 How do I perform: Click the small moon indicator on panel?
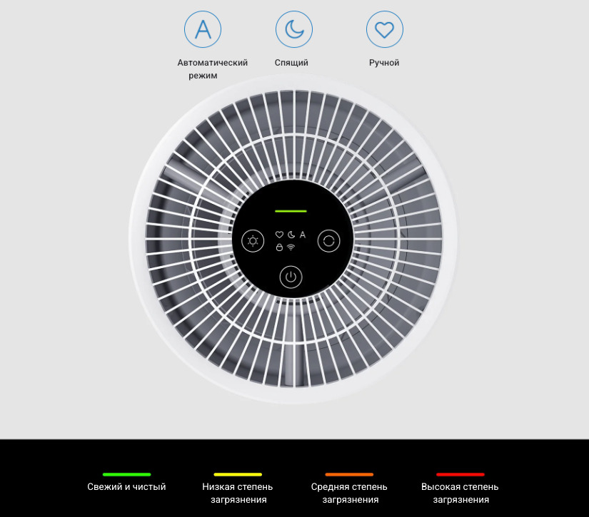[291, 235]
